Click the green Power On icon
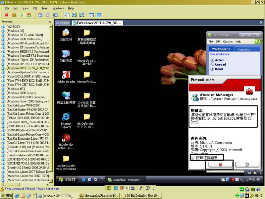The height and width of the screenshot is (199, 265). coord(22,15)
